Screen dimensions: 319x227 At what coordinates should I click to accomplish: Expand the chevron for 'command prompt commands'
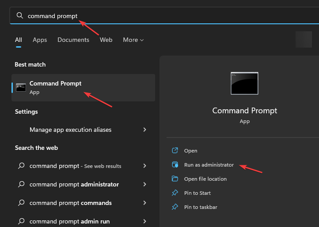pyautogui.click(x=144, y=203)
